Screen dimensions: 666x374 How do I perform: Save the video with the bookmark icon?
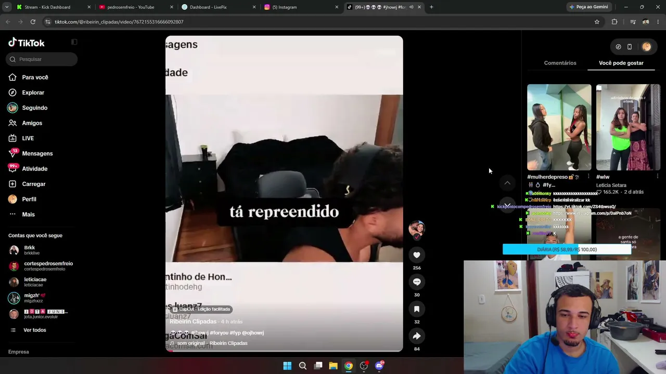tap(417, 309)
